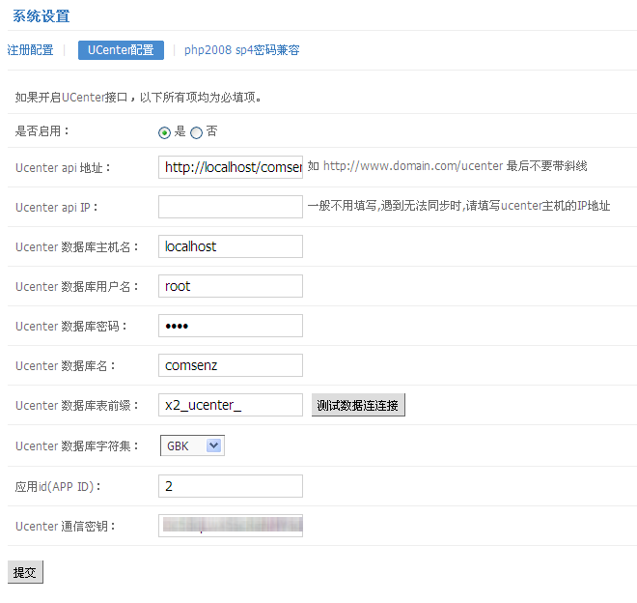
Task: Click the 应用id (APP ID) input field
Action: [230, 486]
